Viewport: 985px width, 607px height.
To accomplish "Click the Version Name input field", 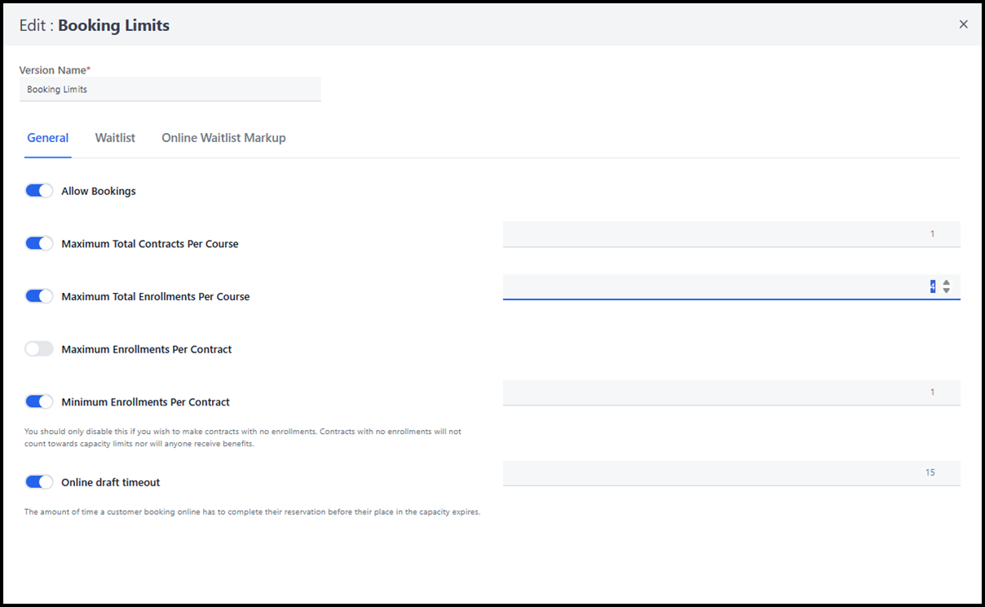I will tap(170, 89).
